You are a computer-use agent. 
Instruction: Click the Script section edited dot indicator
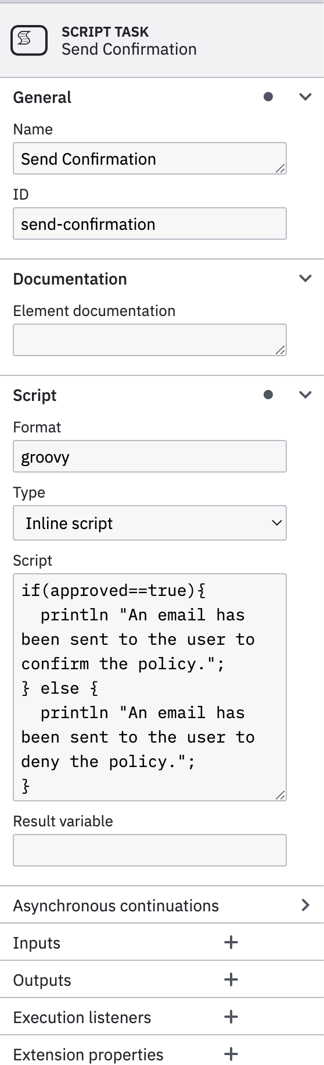tap(268, 395)
